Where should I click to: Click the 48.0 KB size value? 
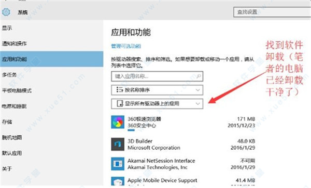246,141
